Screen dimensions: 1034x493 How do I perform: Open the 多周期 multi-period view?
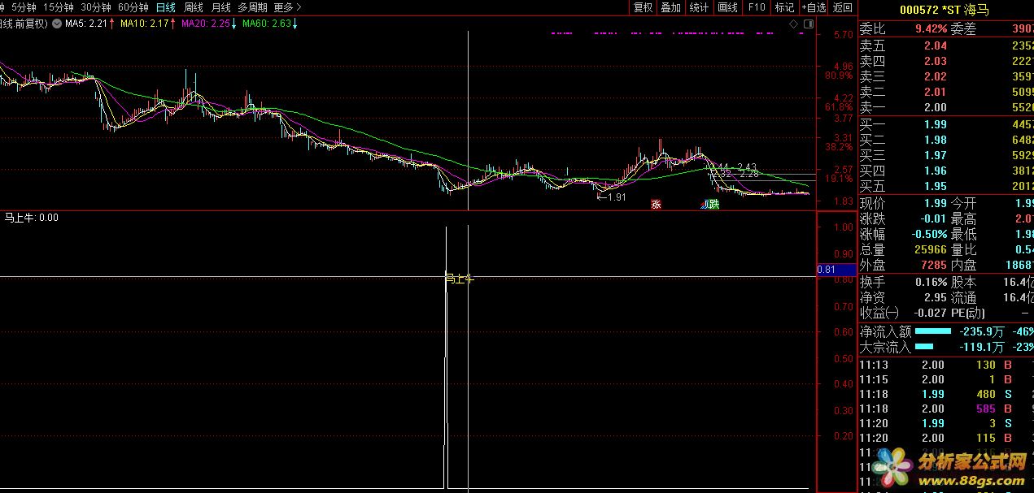[x=252, y=7]
